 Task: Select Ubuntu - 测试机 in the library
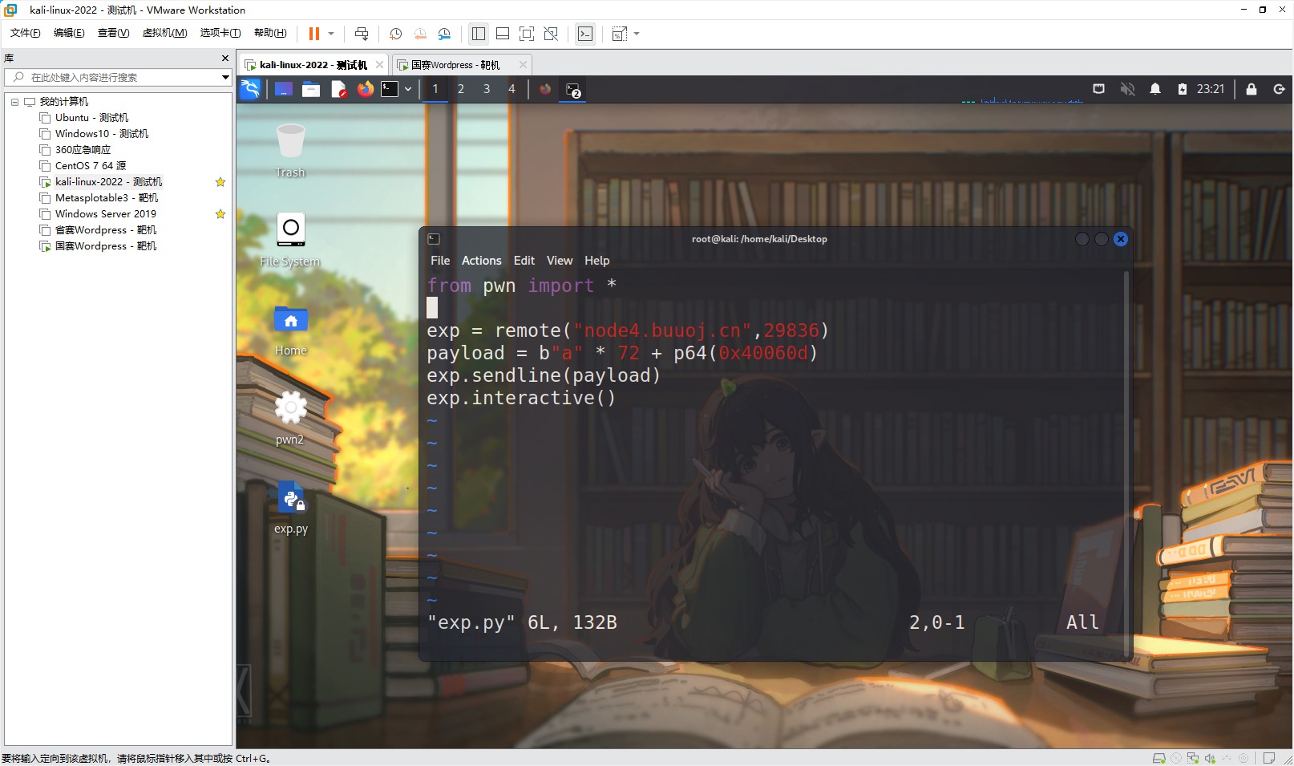tap(91, 118)
